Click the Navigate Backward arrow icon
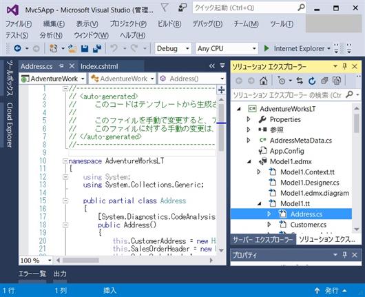Viewport: 365px width, 297px height. pos(17,48)
